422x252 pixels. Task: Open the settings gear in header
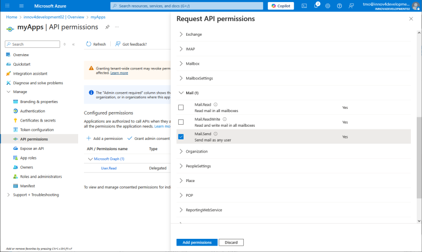click(328, 6)
